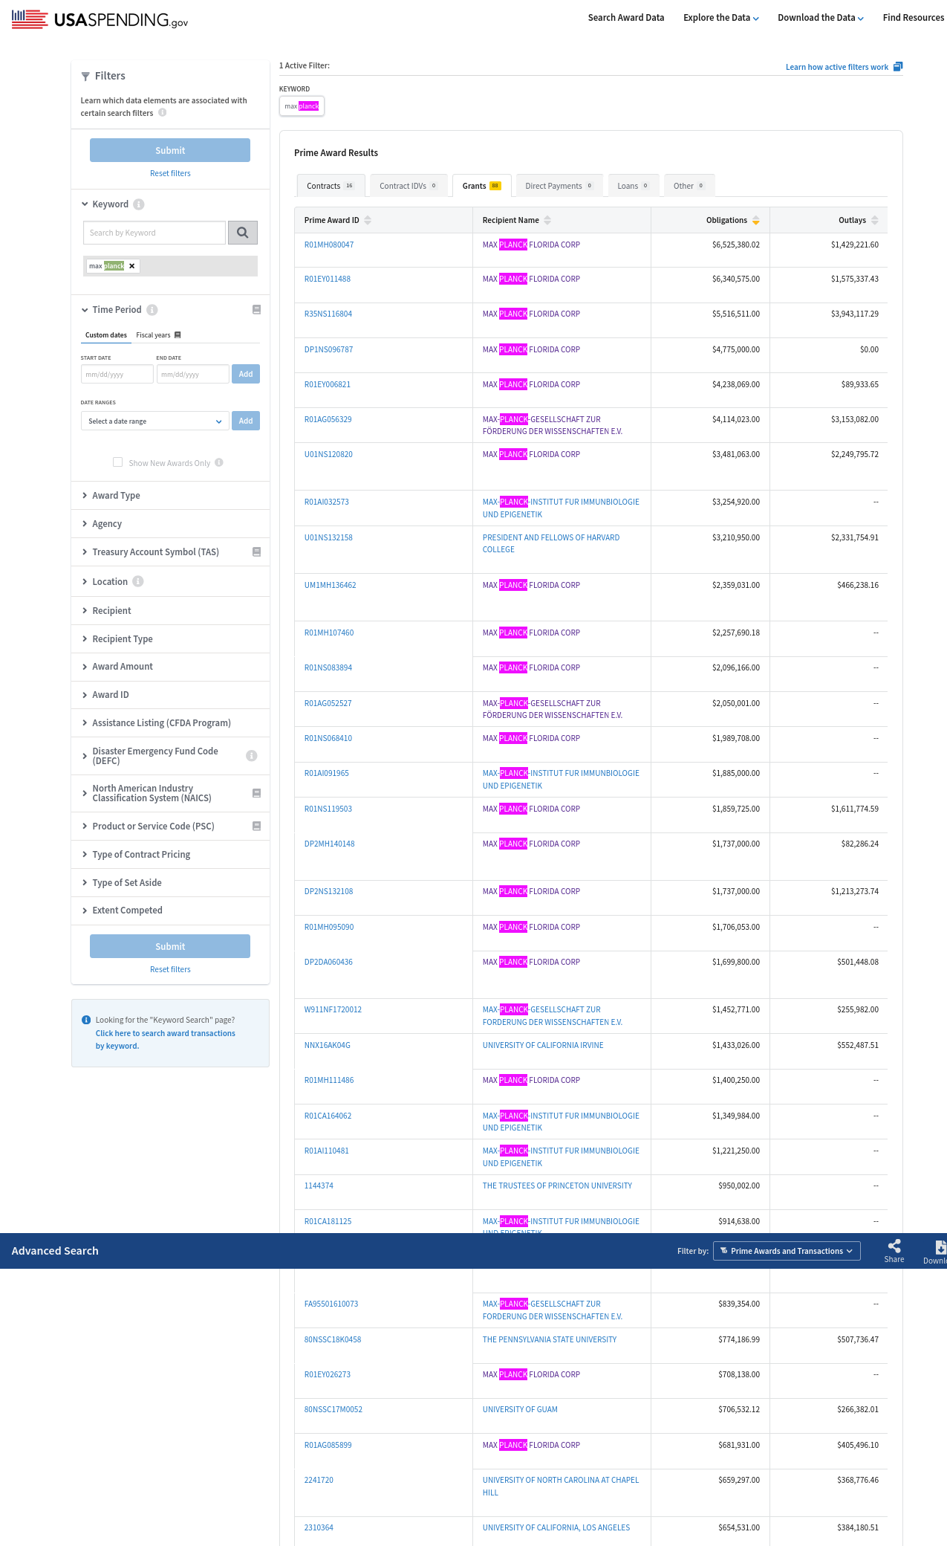Screen dimensions: 947x1546
Task: Click the Learn how active filters work icon
Action: [x=898, y=67]
